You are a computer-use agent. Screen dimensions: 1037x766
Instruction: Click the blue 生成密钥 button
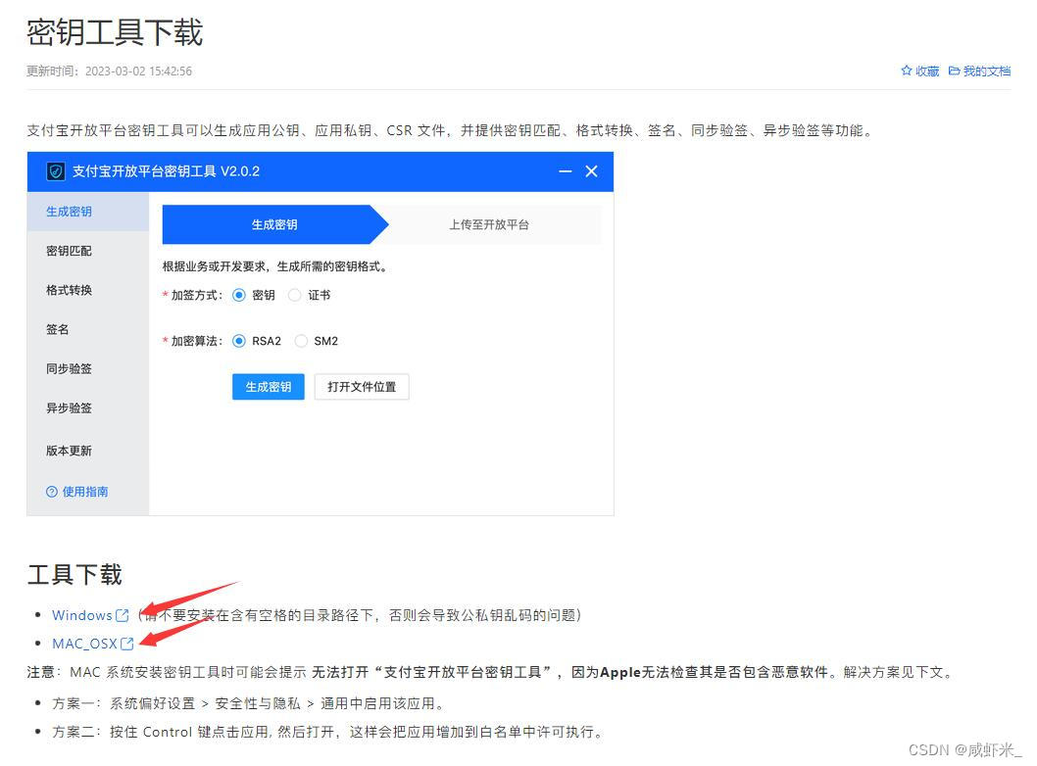tap(268, 387)
